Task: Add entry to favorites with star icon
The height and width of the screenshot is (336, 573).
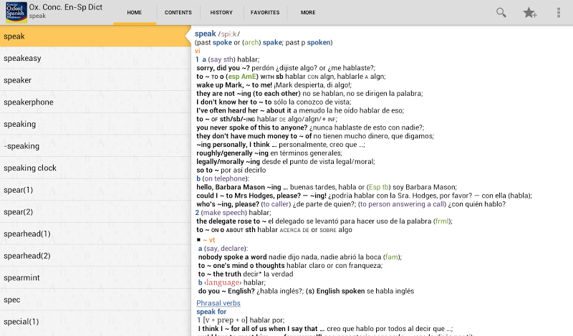Action: click(x=530, y=12)
